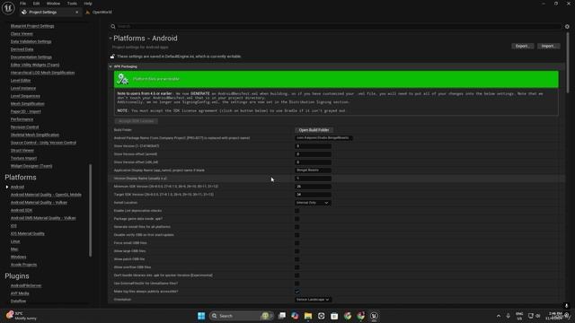575x323 pixels.
Task: Open the Windows Start button
Action: pos(201,316)
